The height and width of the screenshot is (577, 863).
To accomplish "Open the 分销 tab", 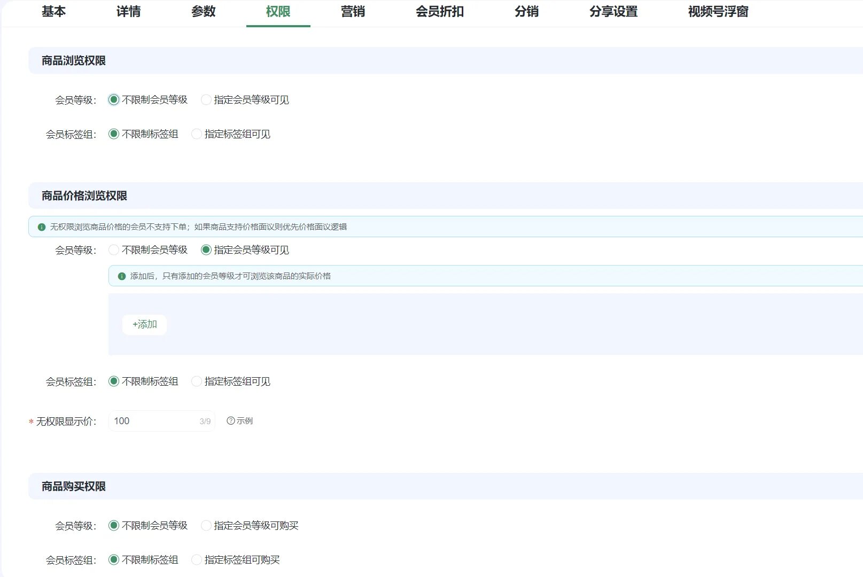I will click(526, 12).
